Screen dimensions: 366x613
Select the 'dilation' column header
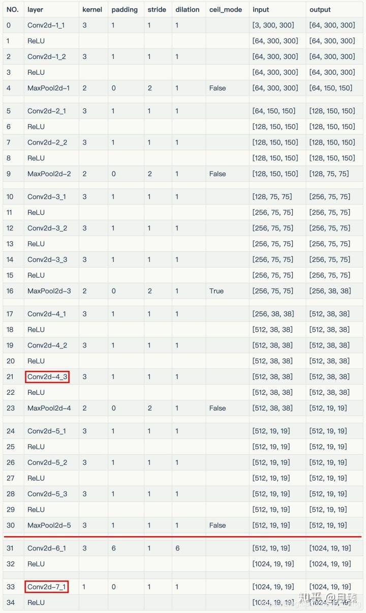click(x=187, y=10)
